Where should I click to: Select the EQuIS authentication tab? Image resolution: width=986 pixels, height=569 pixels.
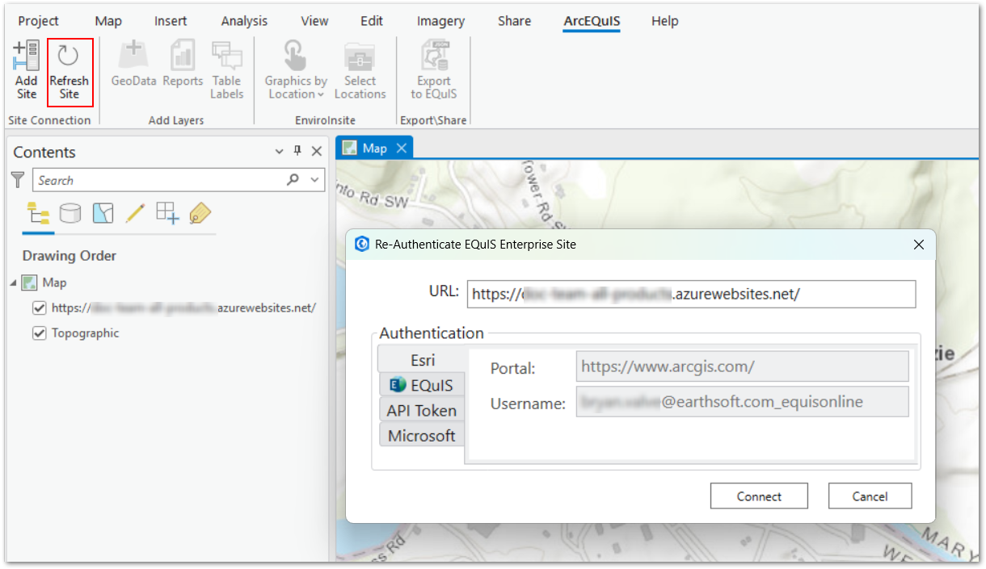[x=422, y=385]
